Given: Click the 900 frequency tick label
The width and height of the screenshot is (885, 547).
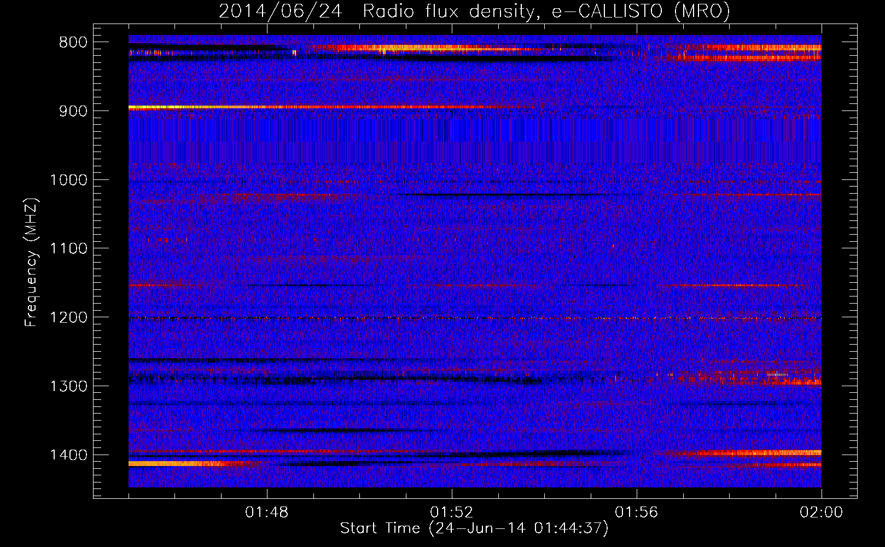Looking at the screenshot, I should point(73,111).
